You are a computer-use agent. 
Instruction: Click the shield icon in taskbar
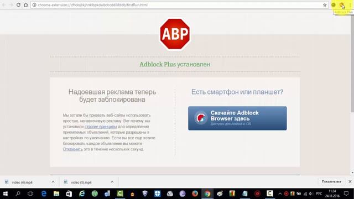click(145, 193)
